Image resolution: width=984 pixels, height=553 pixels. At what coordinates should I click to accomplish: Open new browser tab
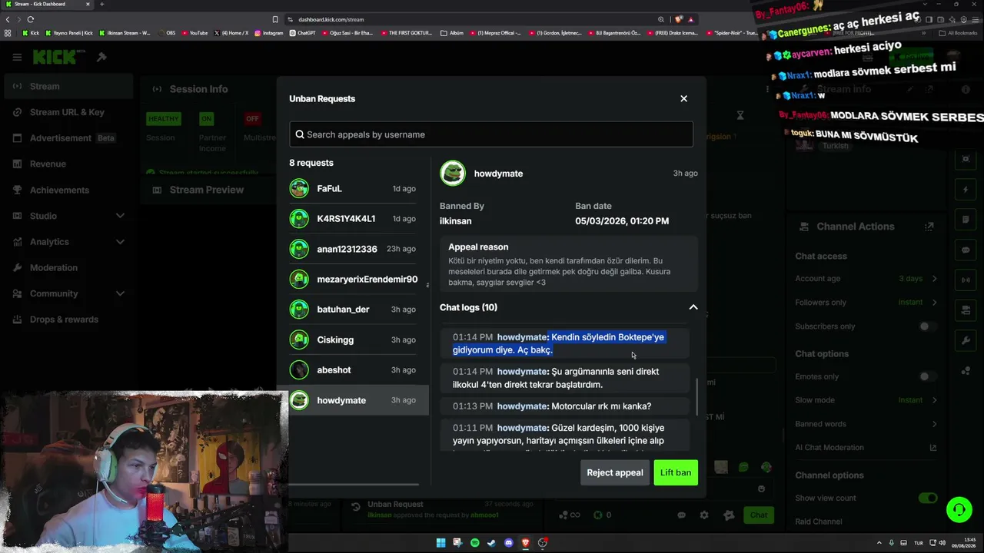101,4
